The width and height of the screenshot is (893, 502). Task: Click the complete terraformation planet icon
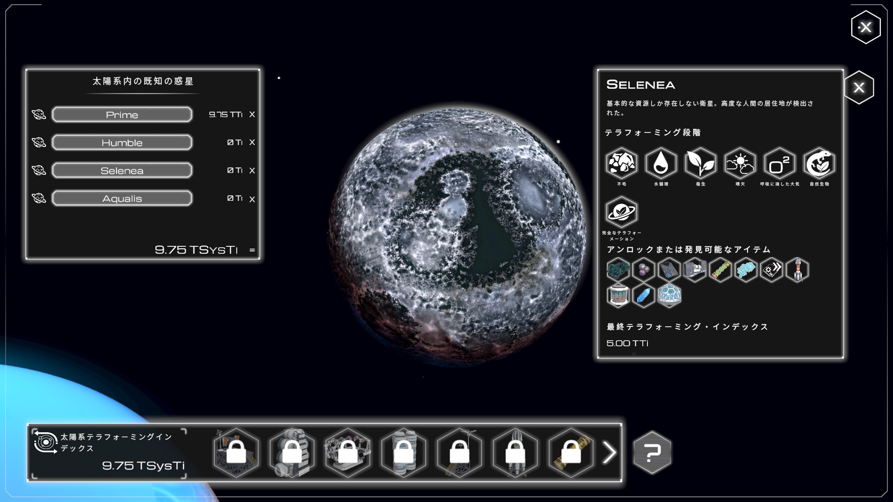pyautogui.click(x=621, y=212)
